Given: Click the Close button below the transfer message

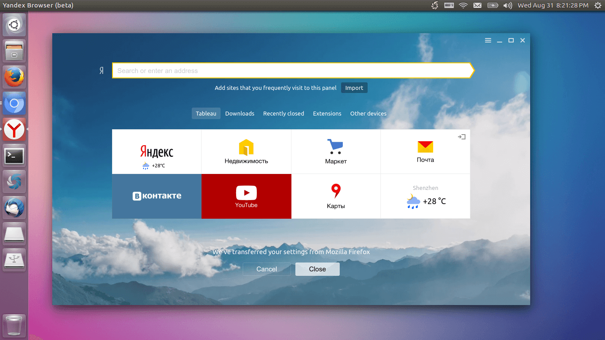Looking at the screenshot, I should point(318,269).
